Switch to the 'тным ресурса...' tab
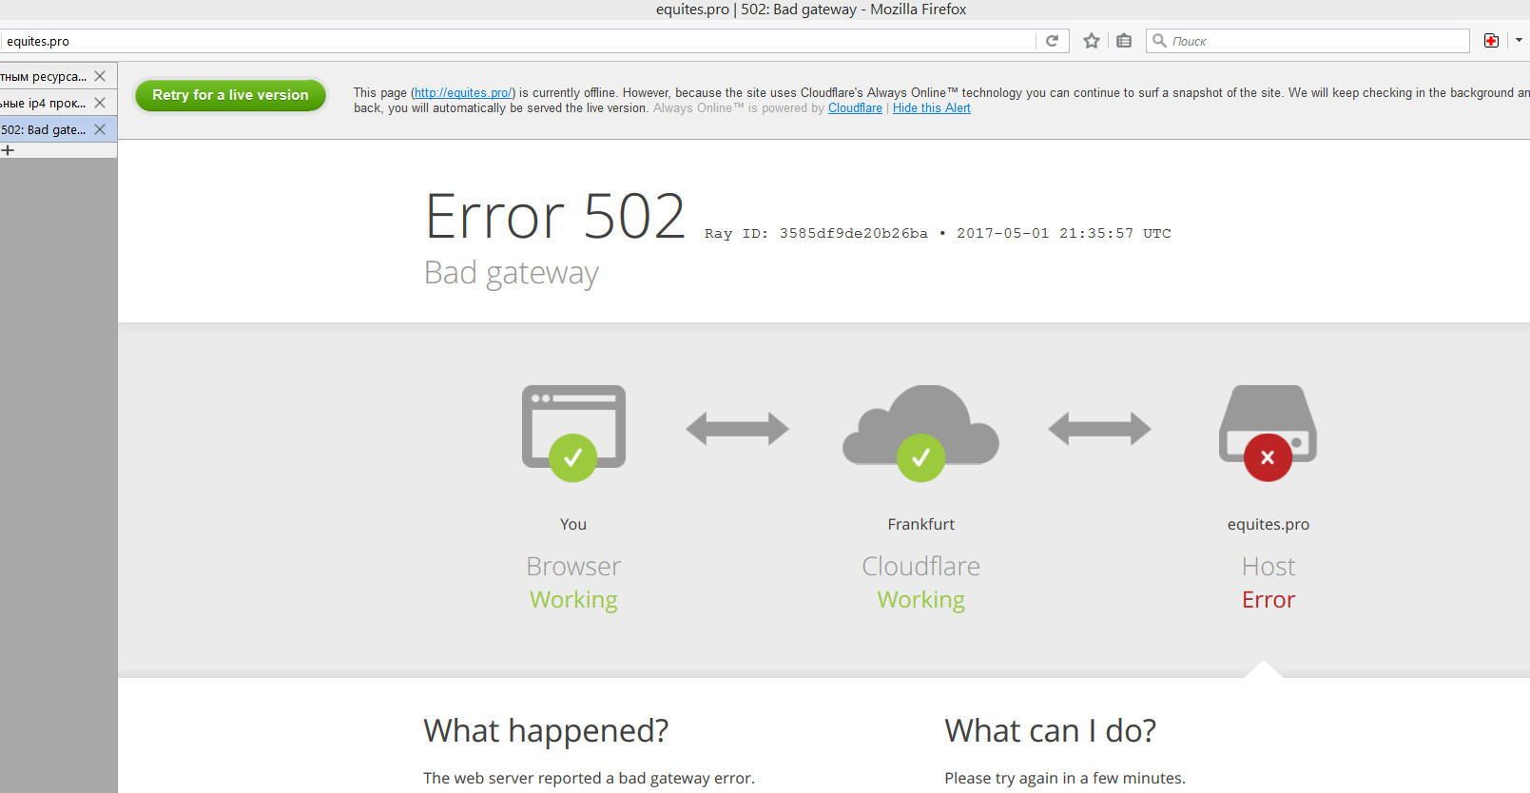 (44, 76)
